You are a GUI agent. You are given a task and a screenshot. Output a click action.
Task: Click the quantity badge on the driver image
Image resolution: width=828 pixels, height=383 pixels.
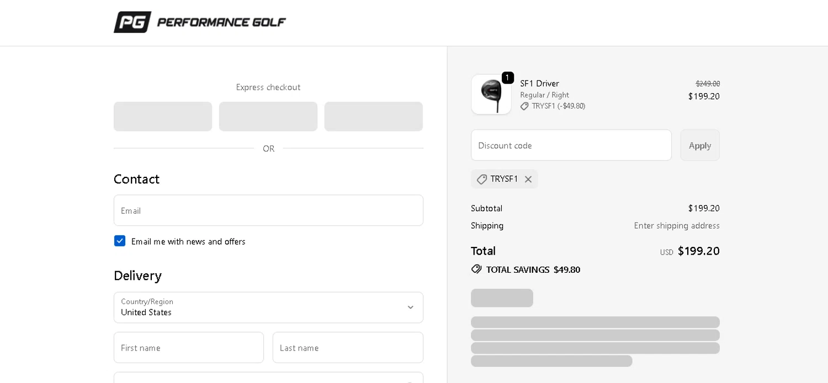[x=507, y=78]
